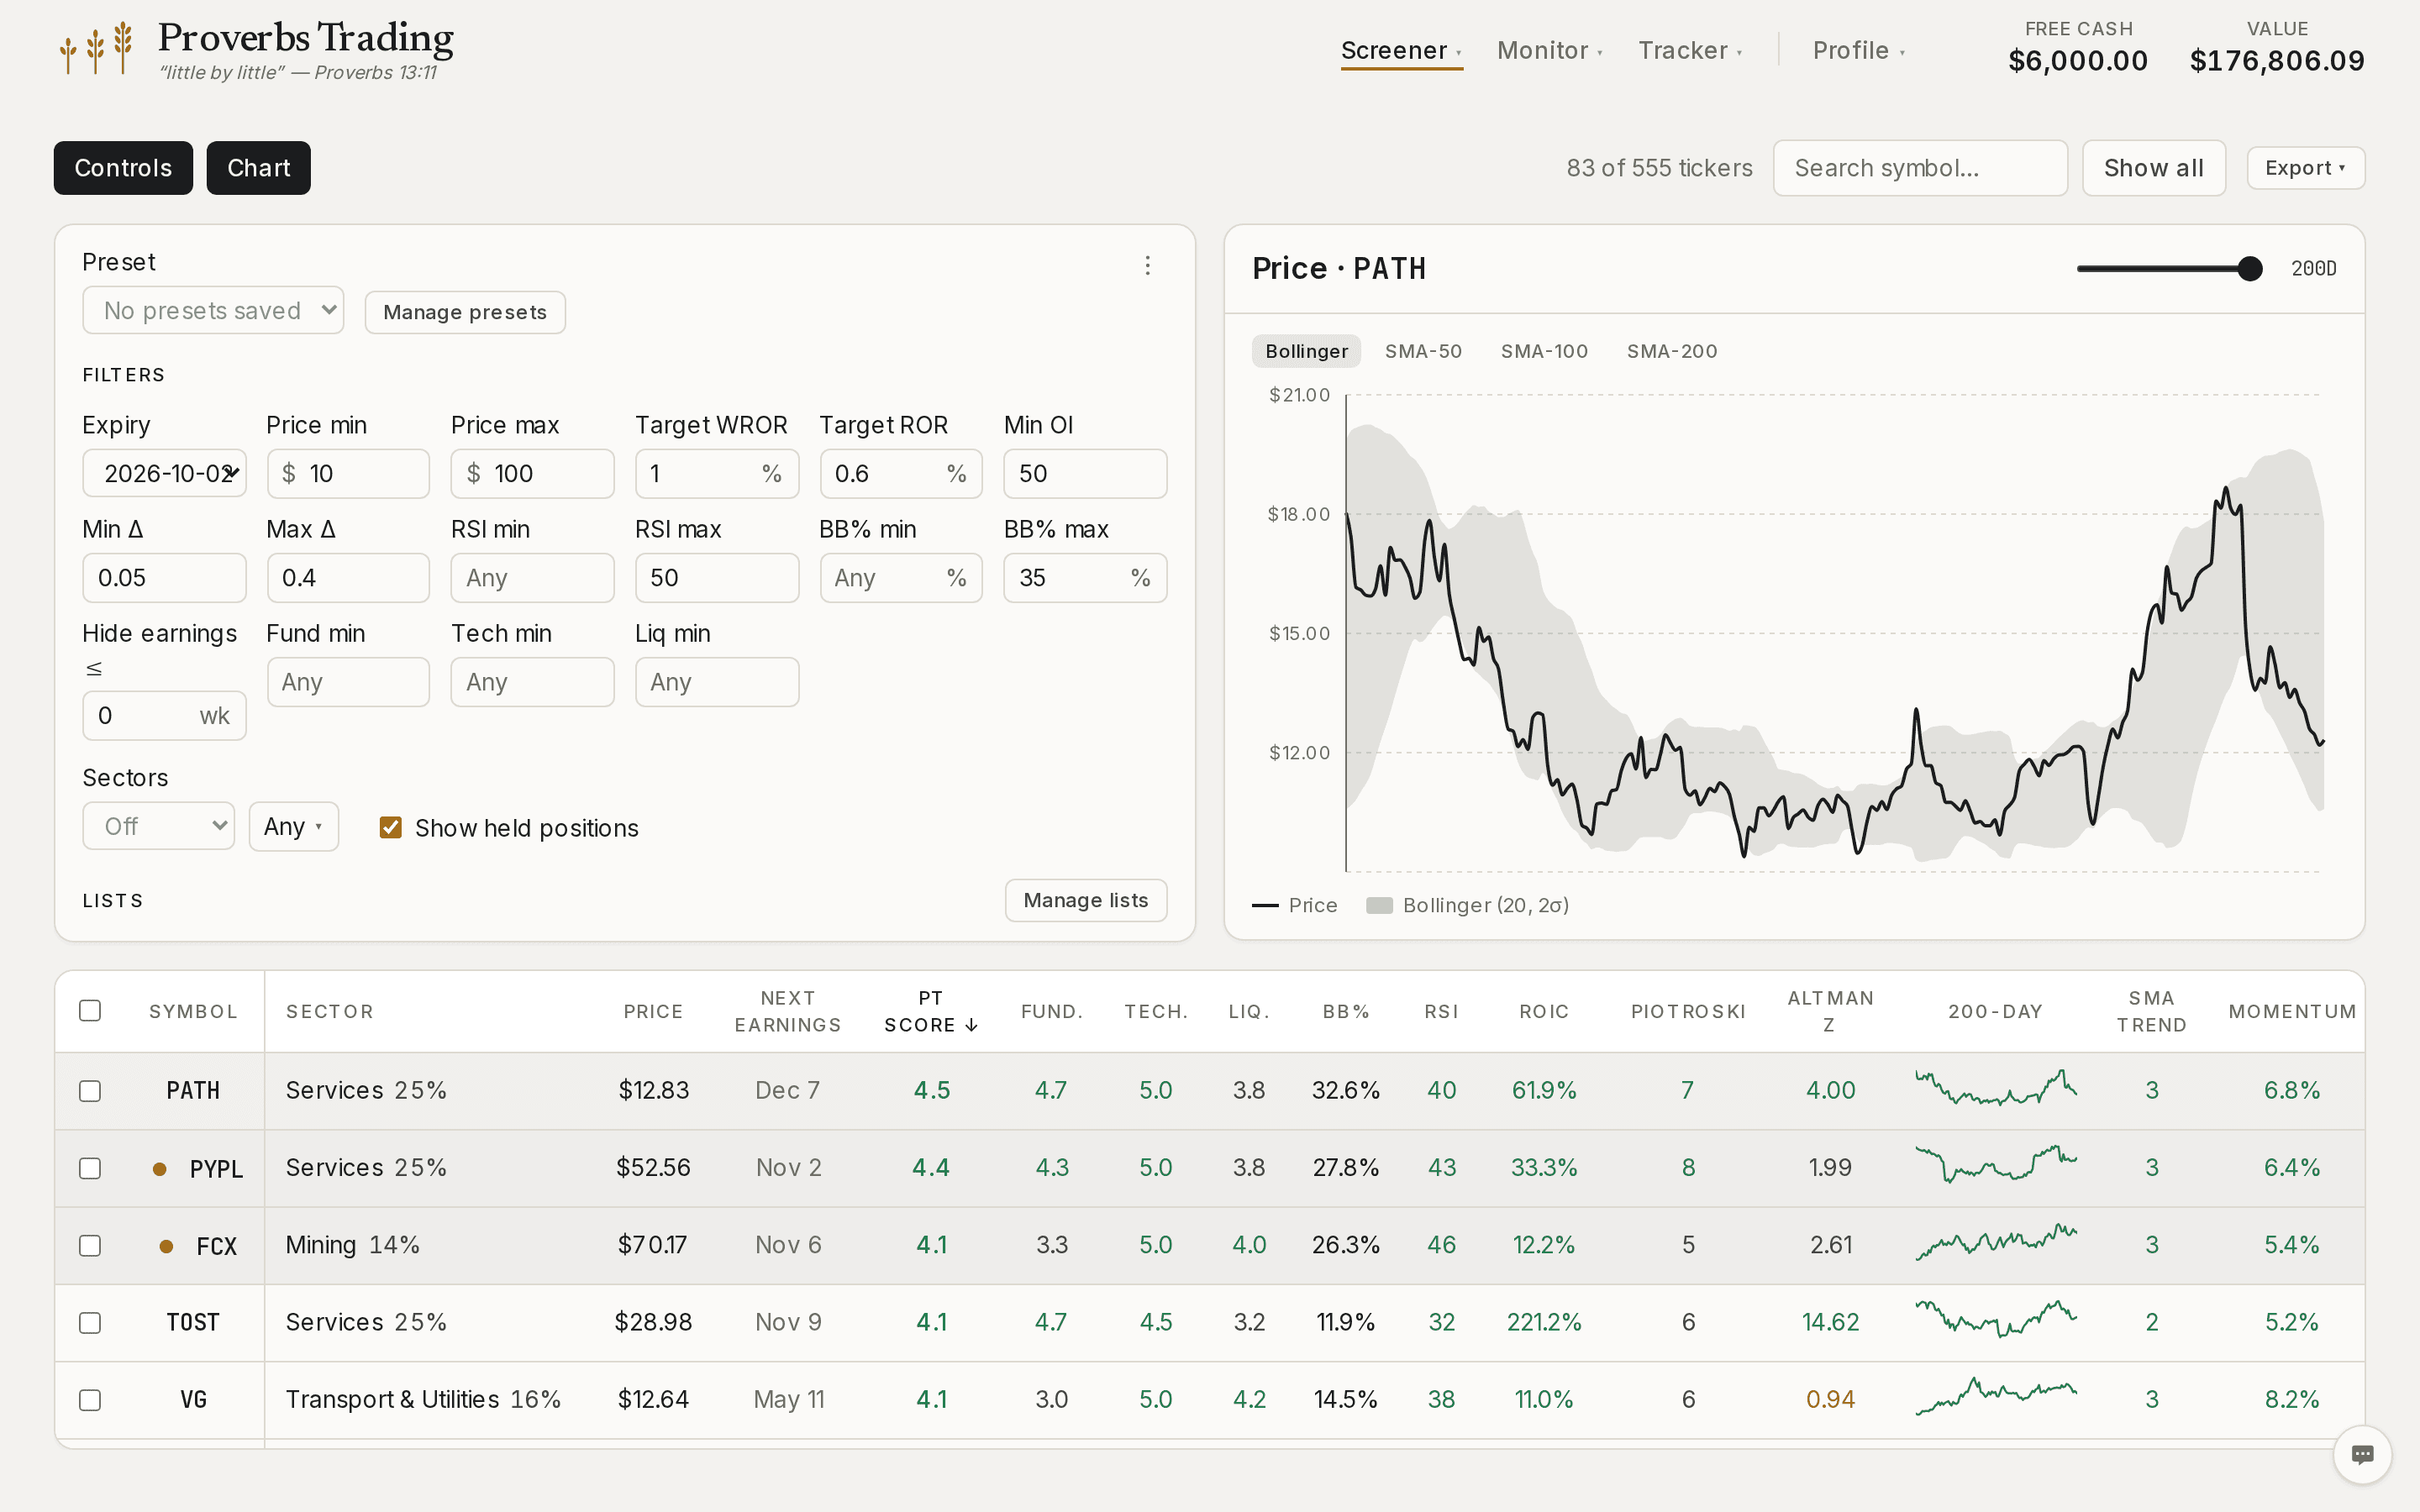This screenshot has height=1512, width=2420.
Task: Click the held-position dot next to FCX
Action: point(167,1246)
